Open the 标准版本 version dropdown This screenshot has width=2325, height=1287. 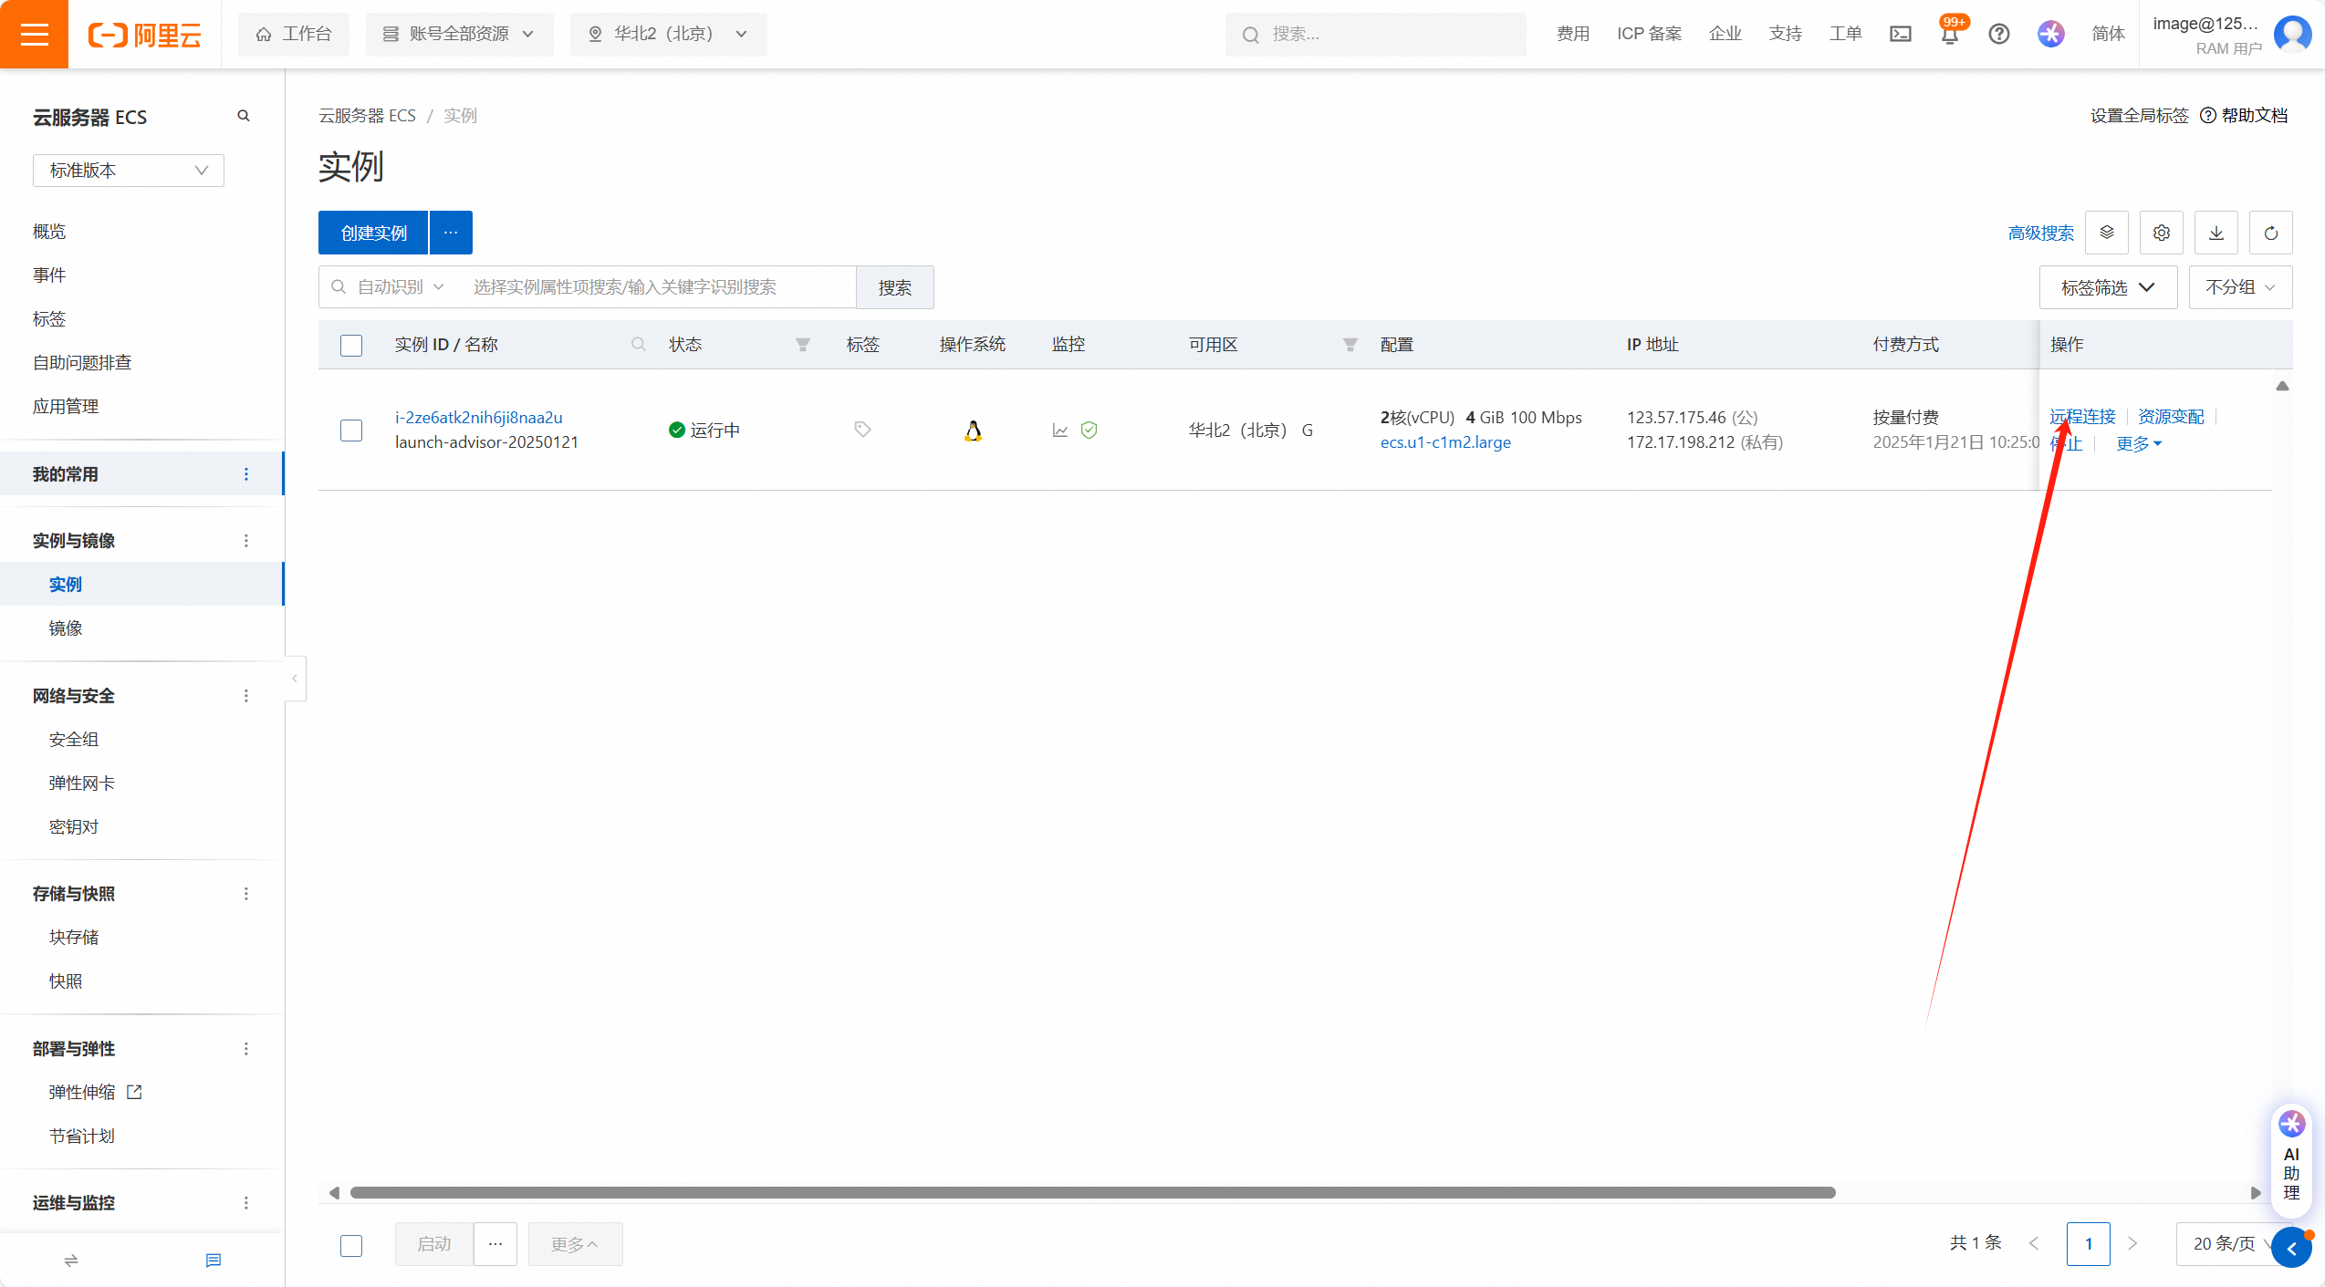(x=129, y=171)
